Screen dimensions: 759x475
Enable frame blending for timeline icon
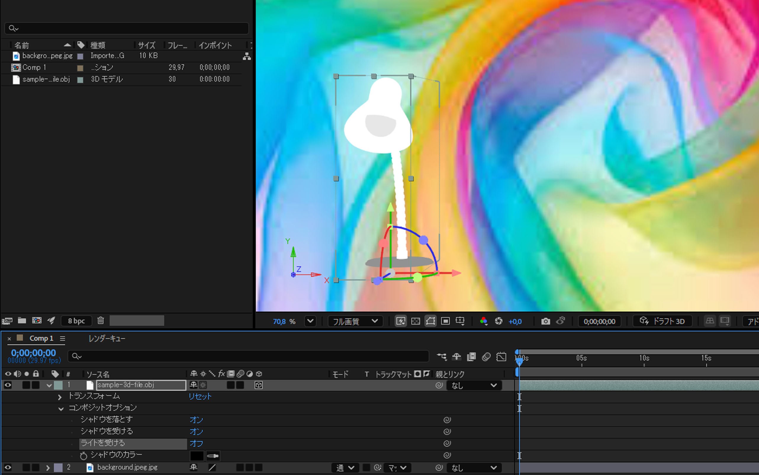(471, 357)
